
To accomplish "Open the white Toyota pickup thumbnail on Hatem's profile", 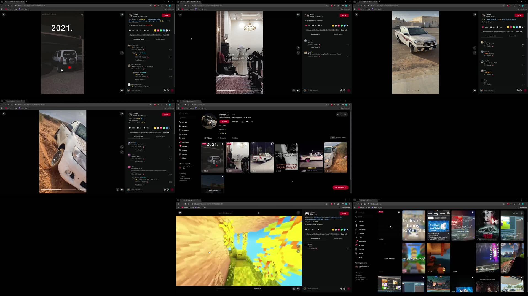I will (x=262, y=157).
